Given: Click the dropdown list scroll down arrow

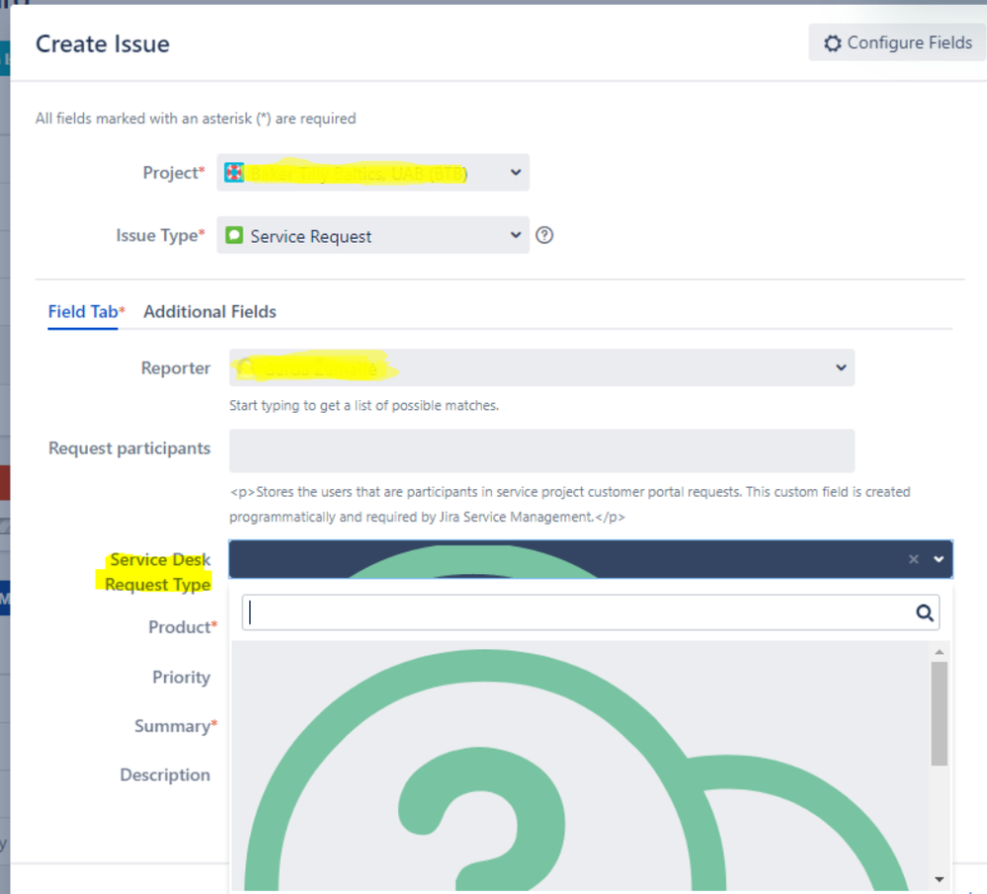Looking at the screenshot, I should [x=940, y=879].
